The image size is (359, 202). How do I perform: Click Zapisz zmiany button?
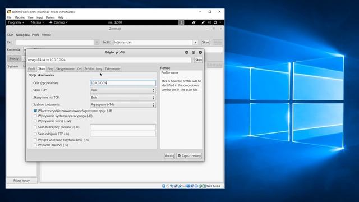coord(189,156)
